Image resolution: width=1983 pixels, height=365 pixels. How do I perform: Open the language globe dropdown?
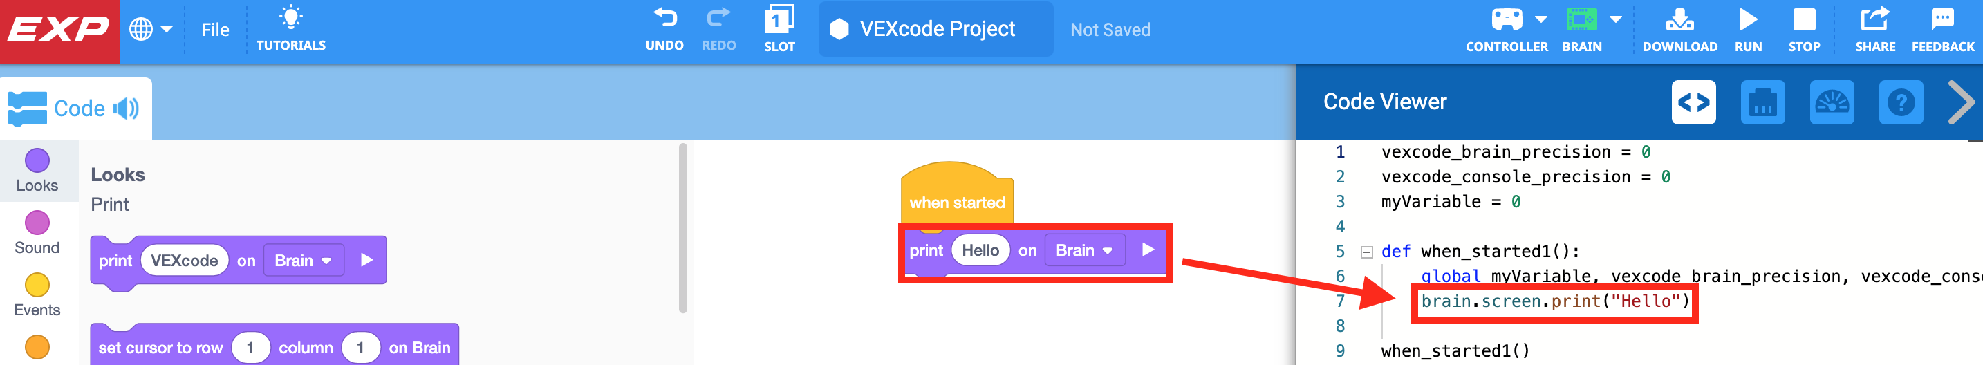(x=150, y=30)
